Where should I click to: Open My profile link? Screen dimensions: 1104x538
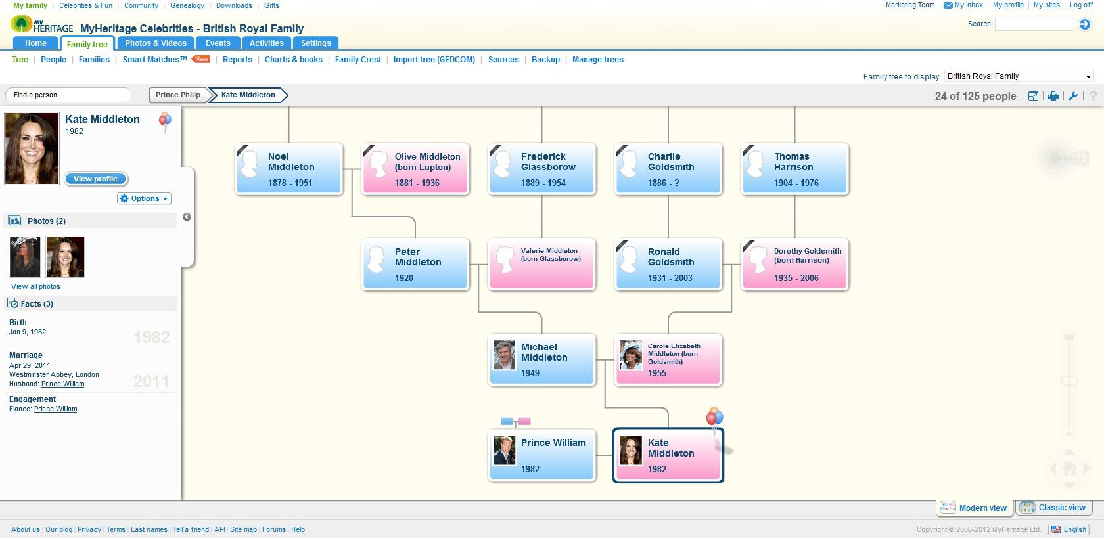(x=1008, y=5)
